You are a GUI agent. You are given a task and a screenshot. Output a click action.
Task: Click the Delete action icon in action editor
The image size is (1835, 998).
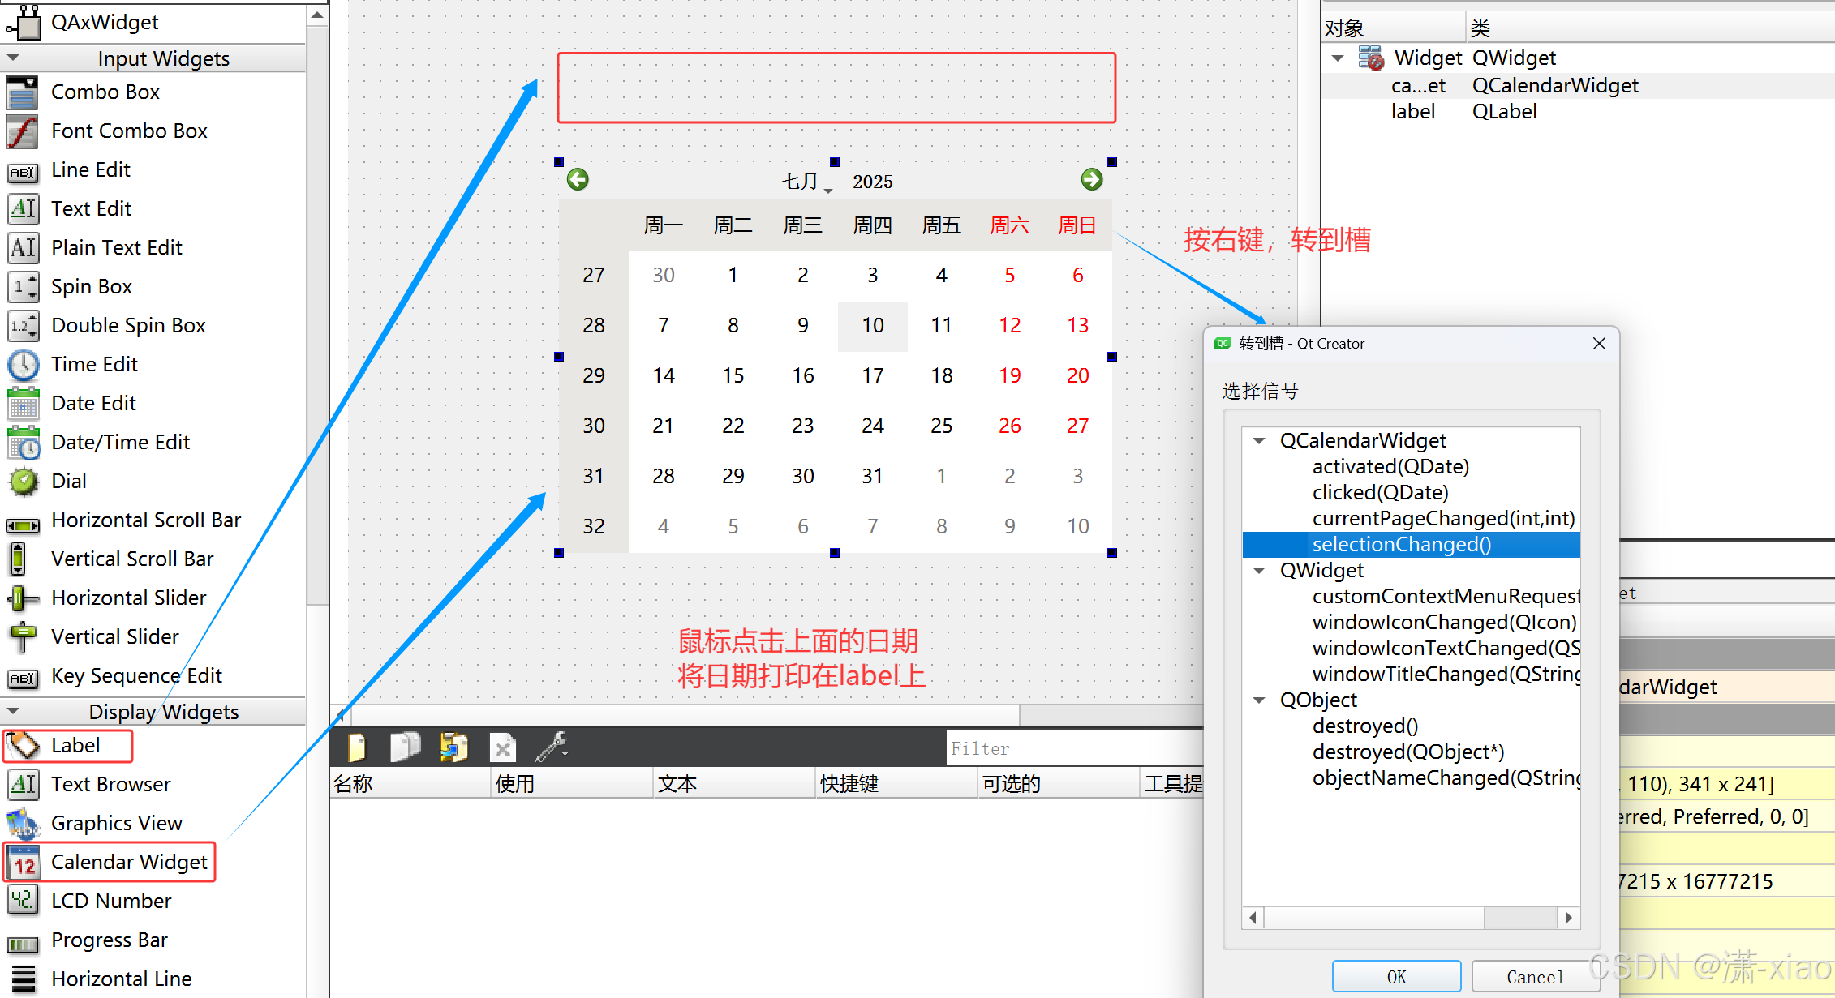[503, 747]
